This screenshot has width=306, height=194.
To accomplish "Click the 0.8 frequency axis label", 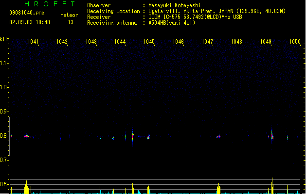I will 4,136.
